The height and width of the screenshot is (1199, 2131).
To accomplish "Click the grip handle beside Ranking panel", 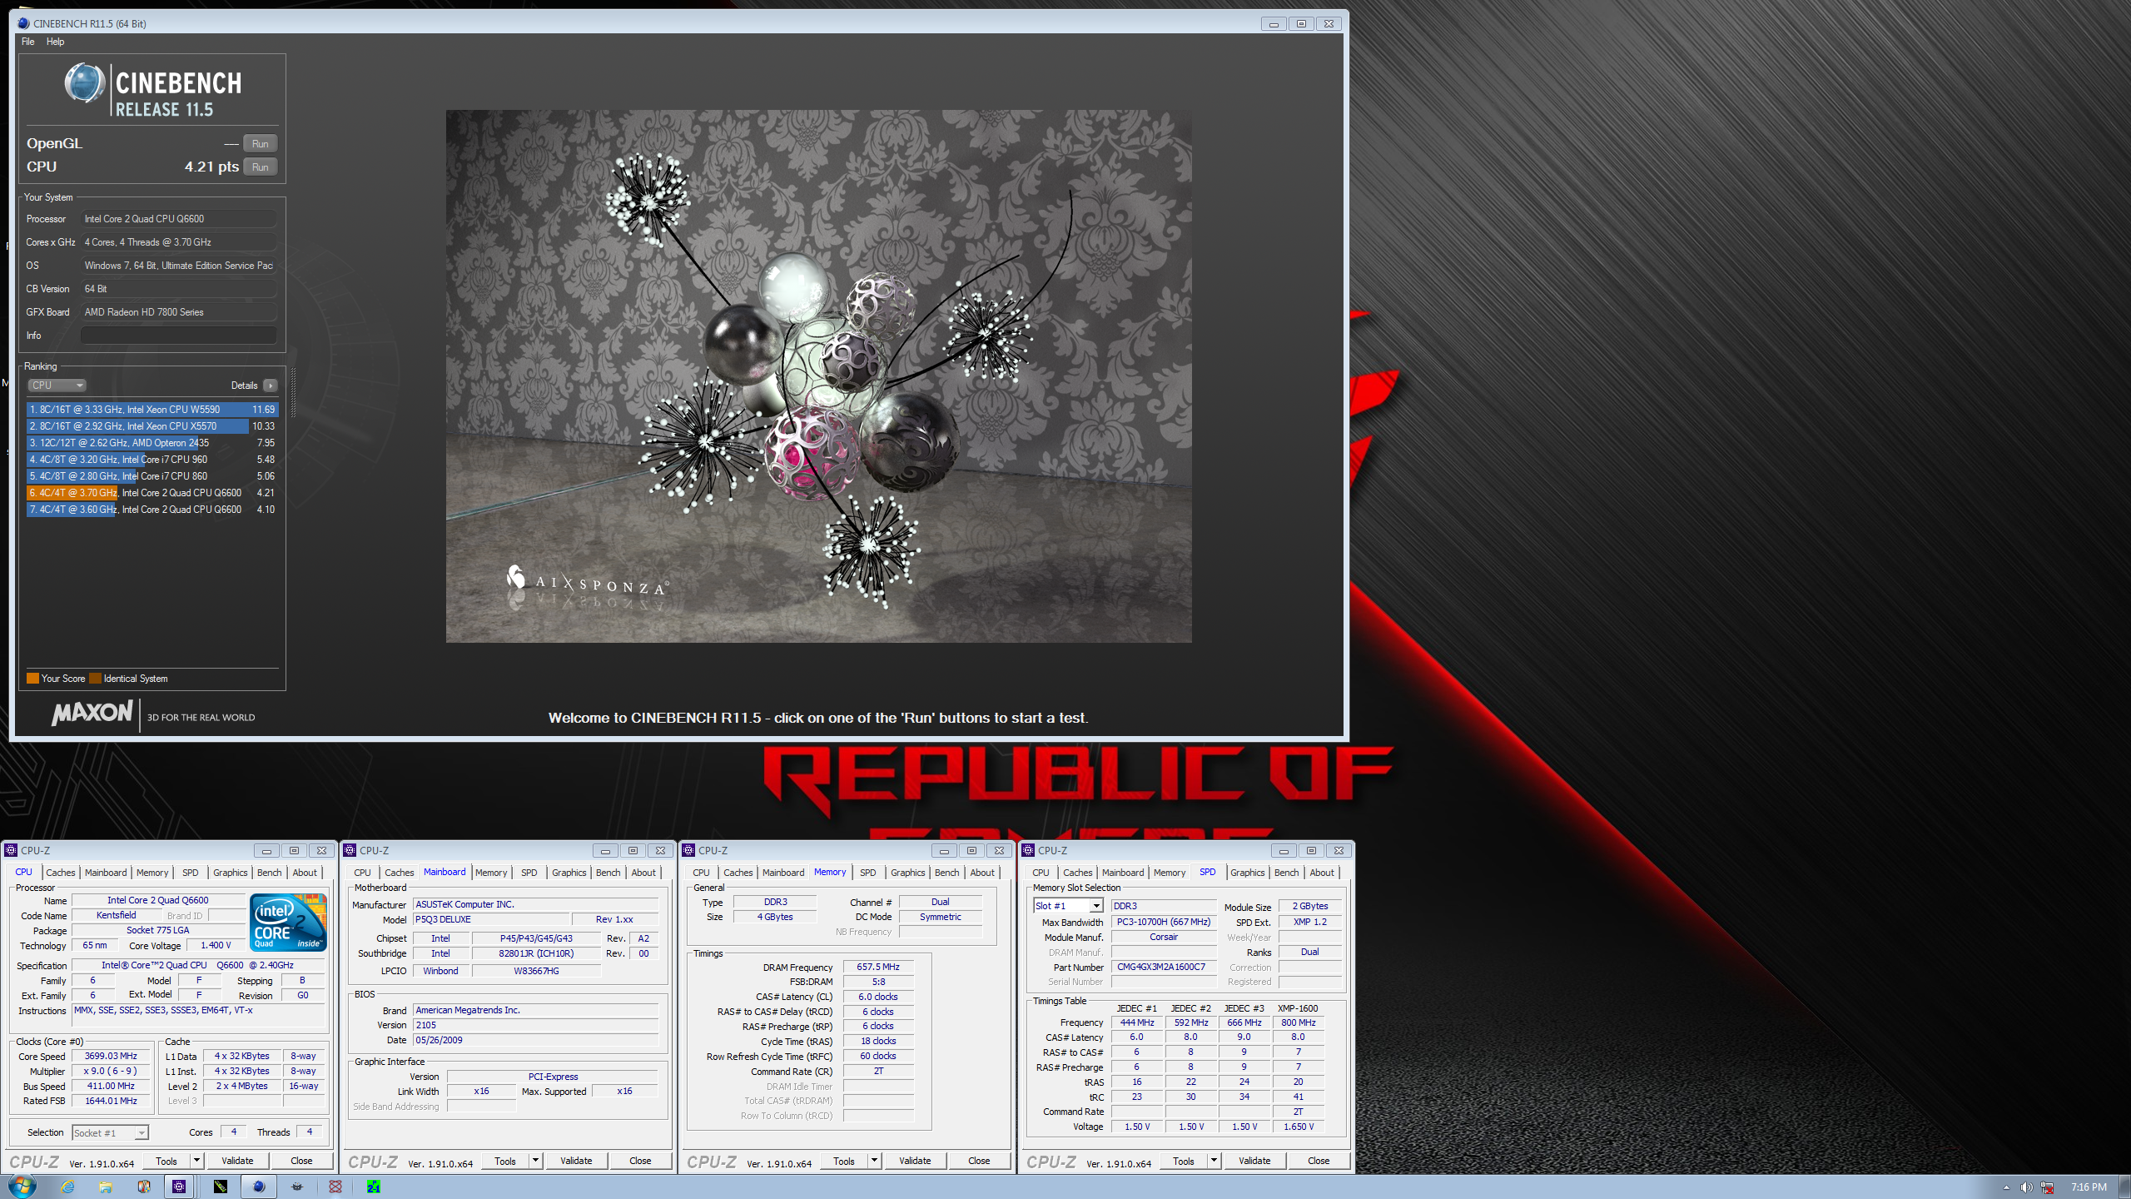I will (x=292, y=391).
